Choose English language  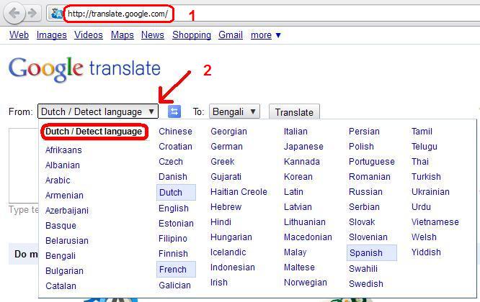(x=174, y=209)
